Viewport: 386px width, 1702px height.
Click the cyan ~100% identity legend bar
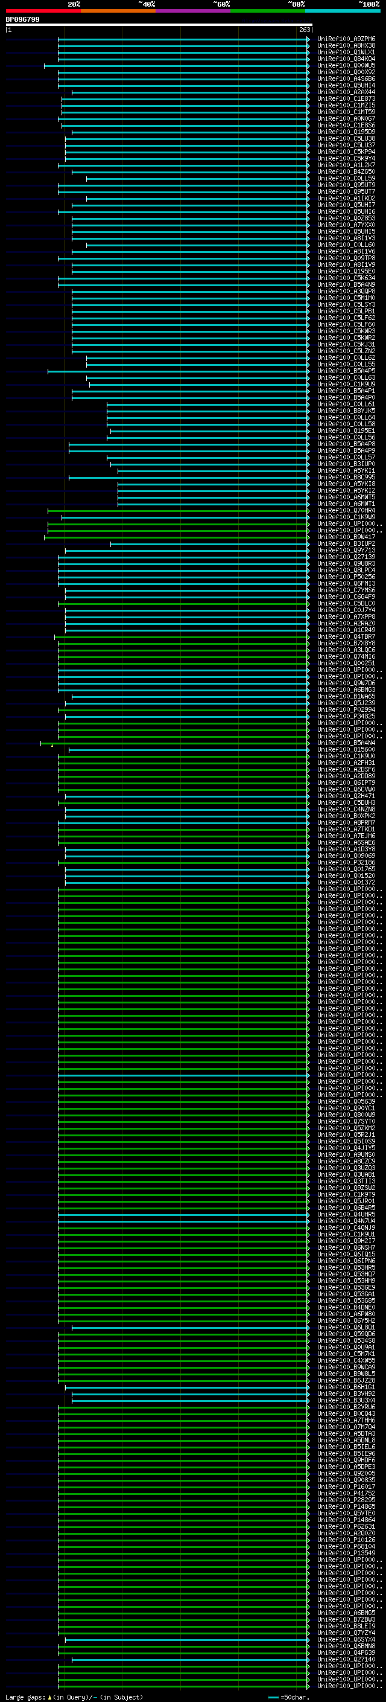[343, 11]
